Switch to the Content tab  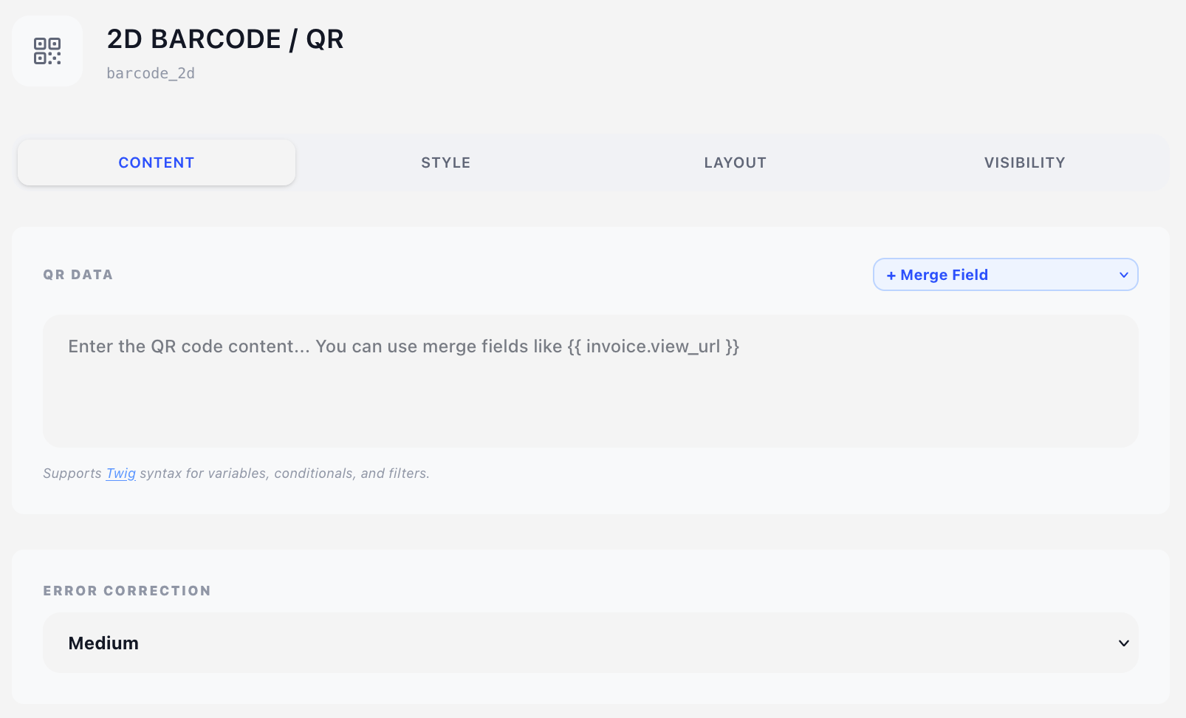(157, 163)
